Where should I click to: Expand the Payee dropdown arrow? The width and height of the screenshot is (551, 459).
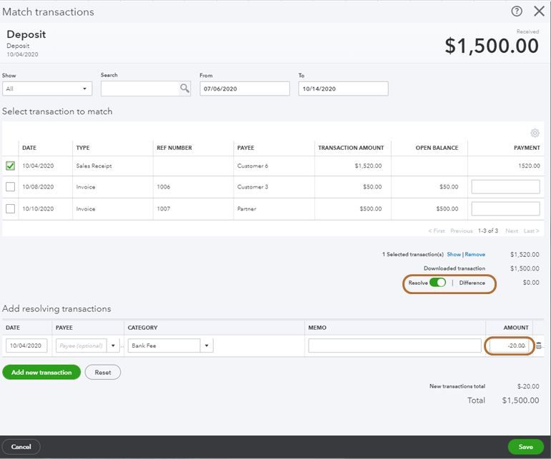(x=113, y=345)
